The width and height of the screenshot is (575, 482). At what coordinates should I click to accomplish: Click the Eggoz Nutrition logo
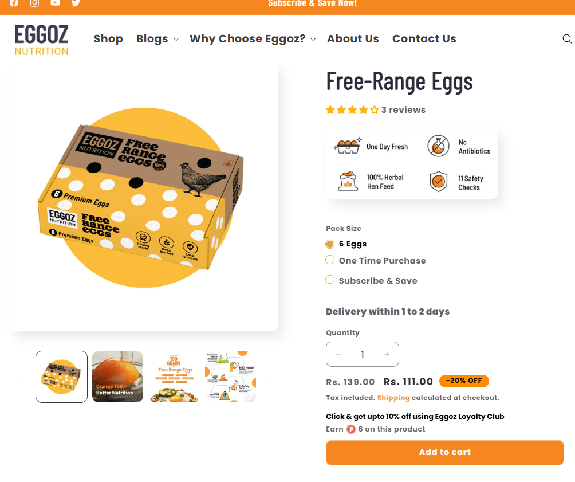tap(41, 40)
